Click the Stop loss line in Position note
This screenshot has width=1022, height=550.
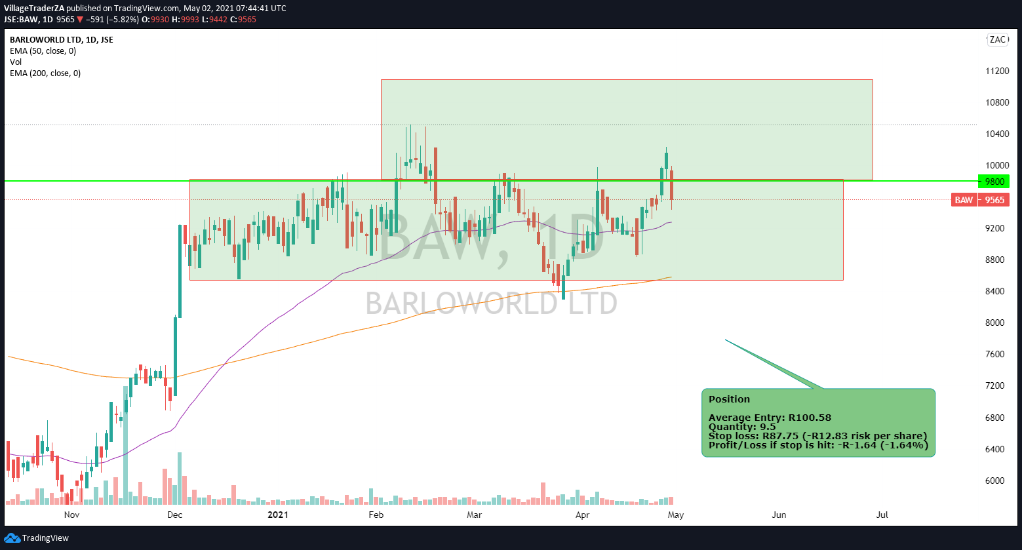point(817,436)
